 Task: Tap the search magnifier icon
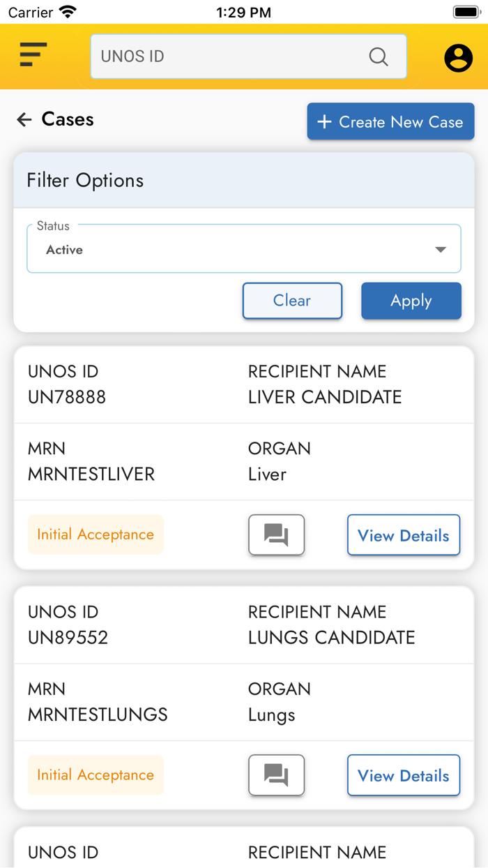379,57
